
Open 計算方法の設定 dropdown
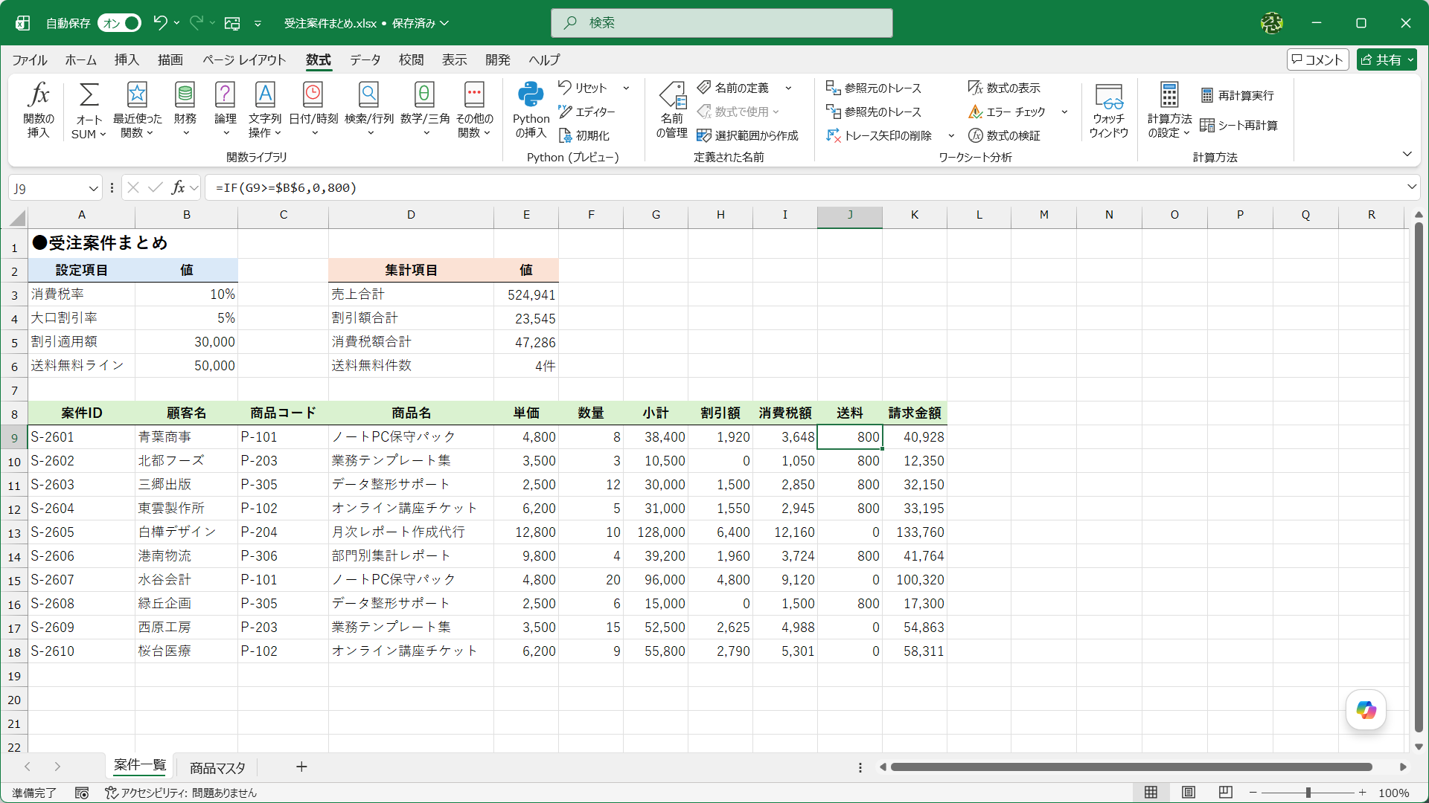1169,110
